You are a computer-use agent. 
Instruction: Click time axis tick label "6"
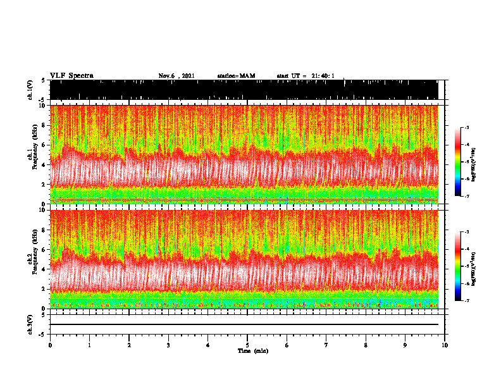coord(287,345)
